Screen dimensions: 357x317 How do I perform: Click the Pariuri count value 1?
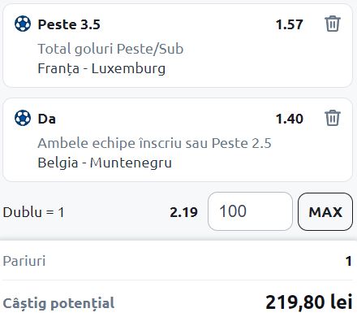[x=348, y=261]
